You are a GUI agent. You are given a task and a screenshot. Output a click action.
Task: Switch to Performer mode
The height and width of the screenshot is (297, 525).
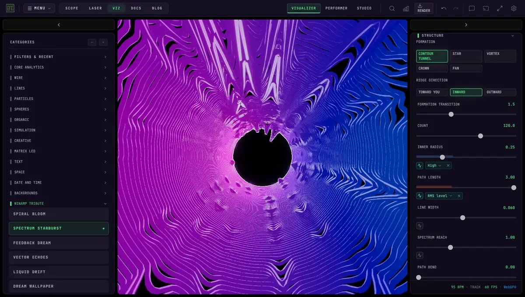[336, 8]
